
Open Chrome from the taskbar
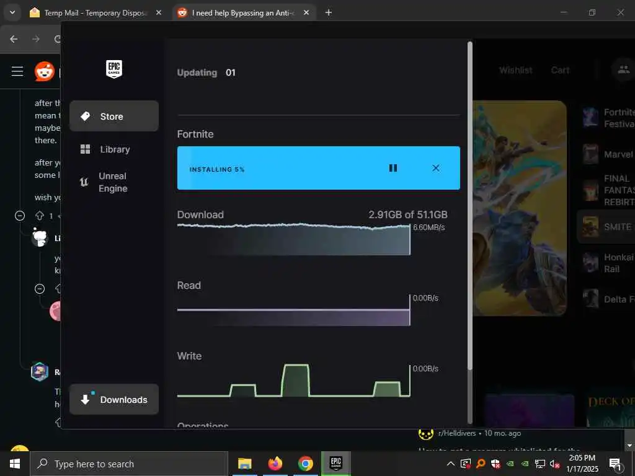(x=305, y=464)
